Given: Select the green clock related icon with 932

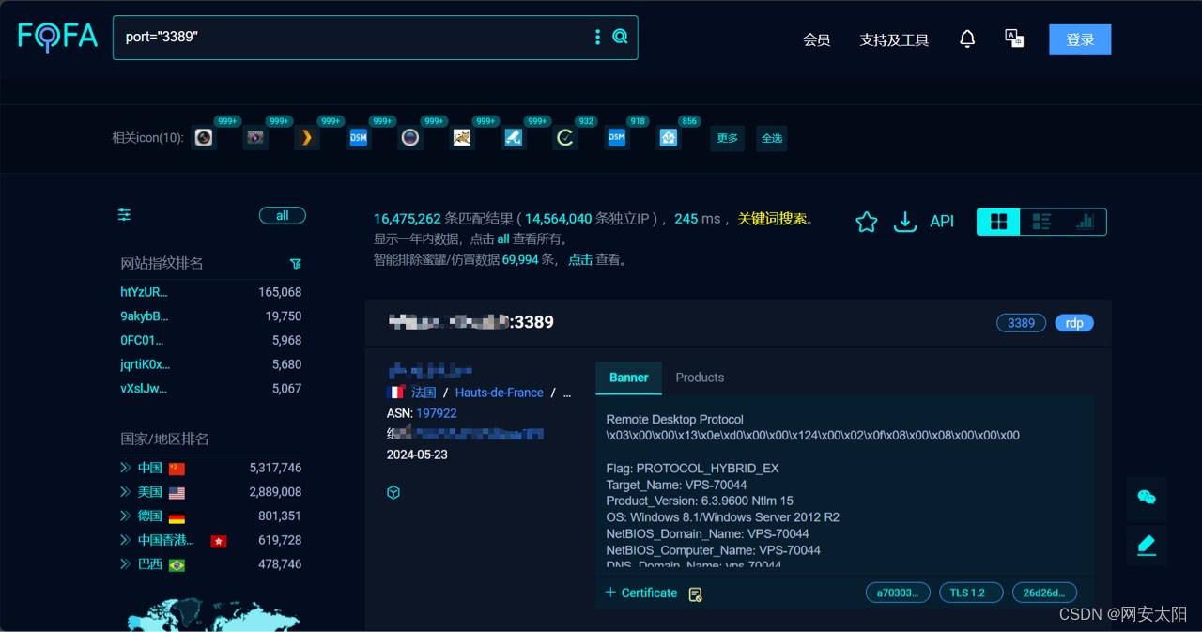Looking at the screenshot, I should [564, 138].
